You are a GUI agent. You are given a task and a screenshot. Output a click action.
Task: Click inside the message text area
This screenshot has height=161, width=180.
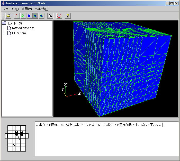pos(107,139)
